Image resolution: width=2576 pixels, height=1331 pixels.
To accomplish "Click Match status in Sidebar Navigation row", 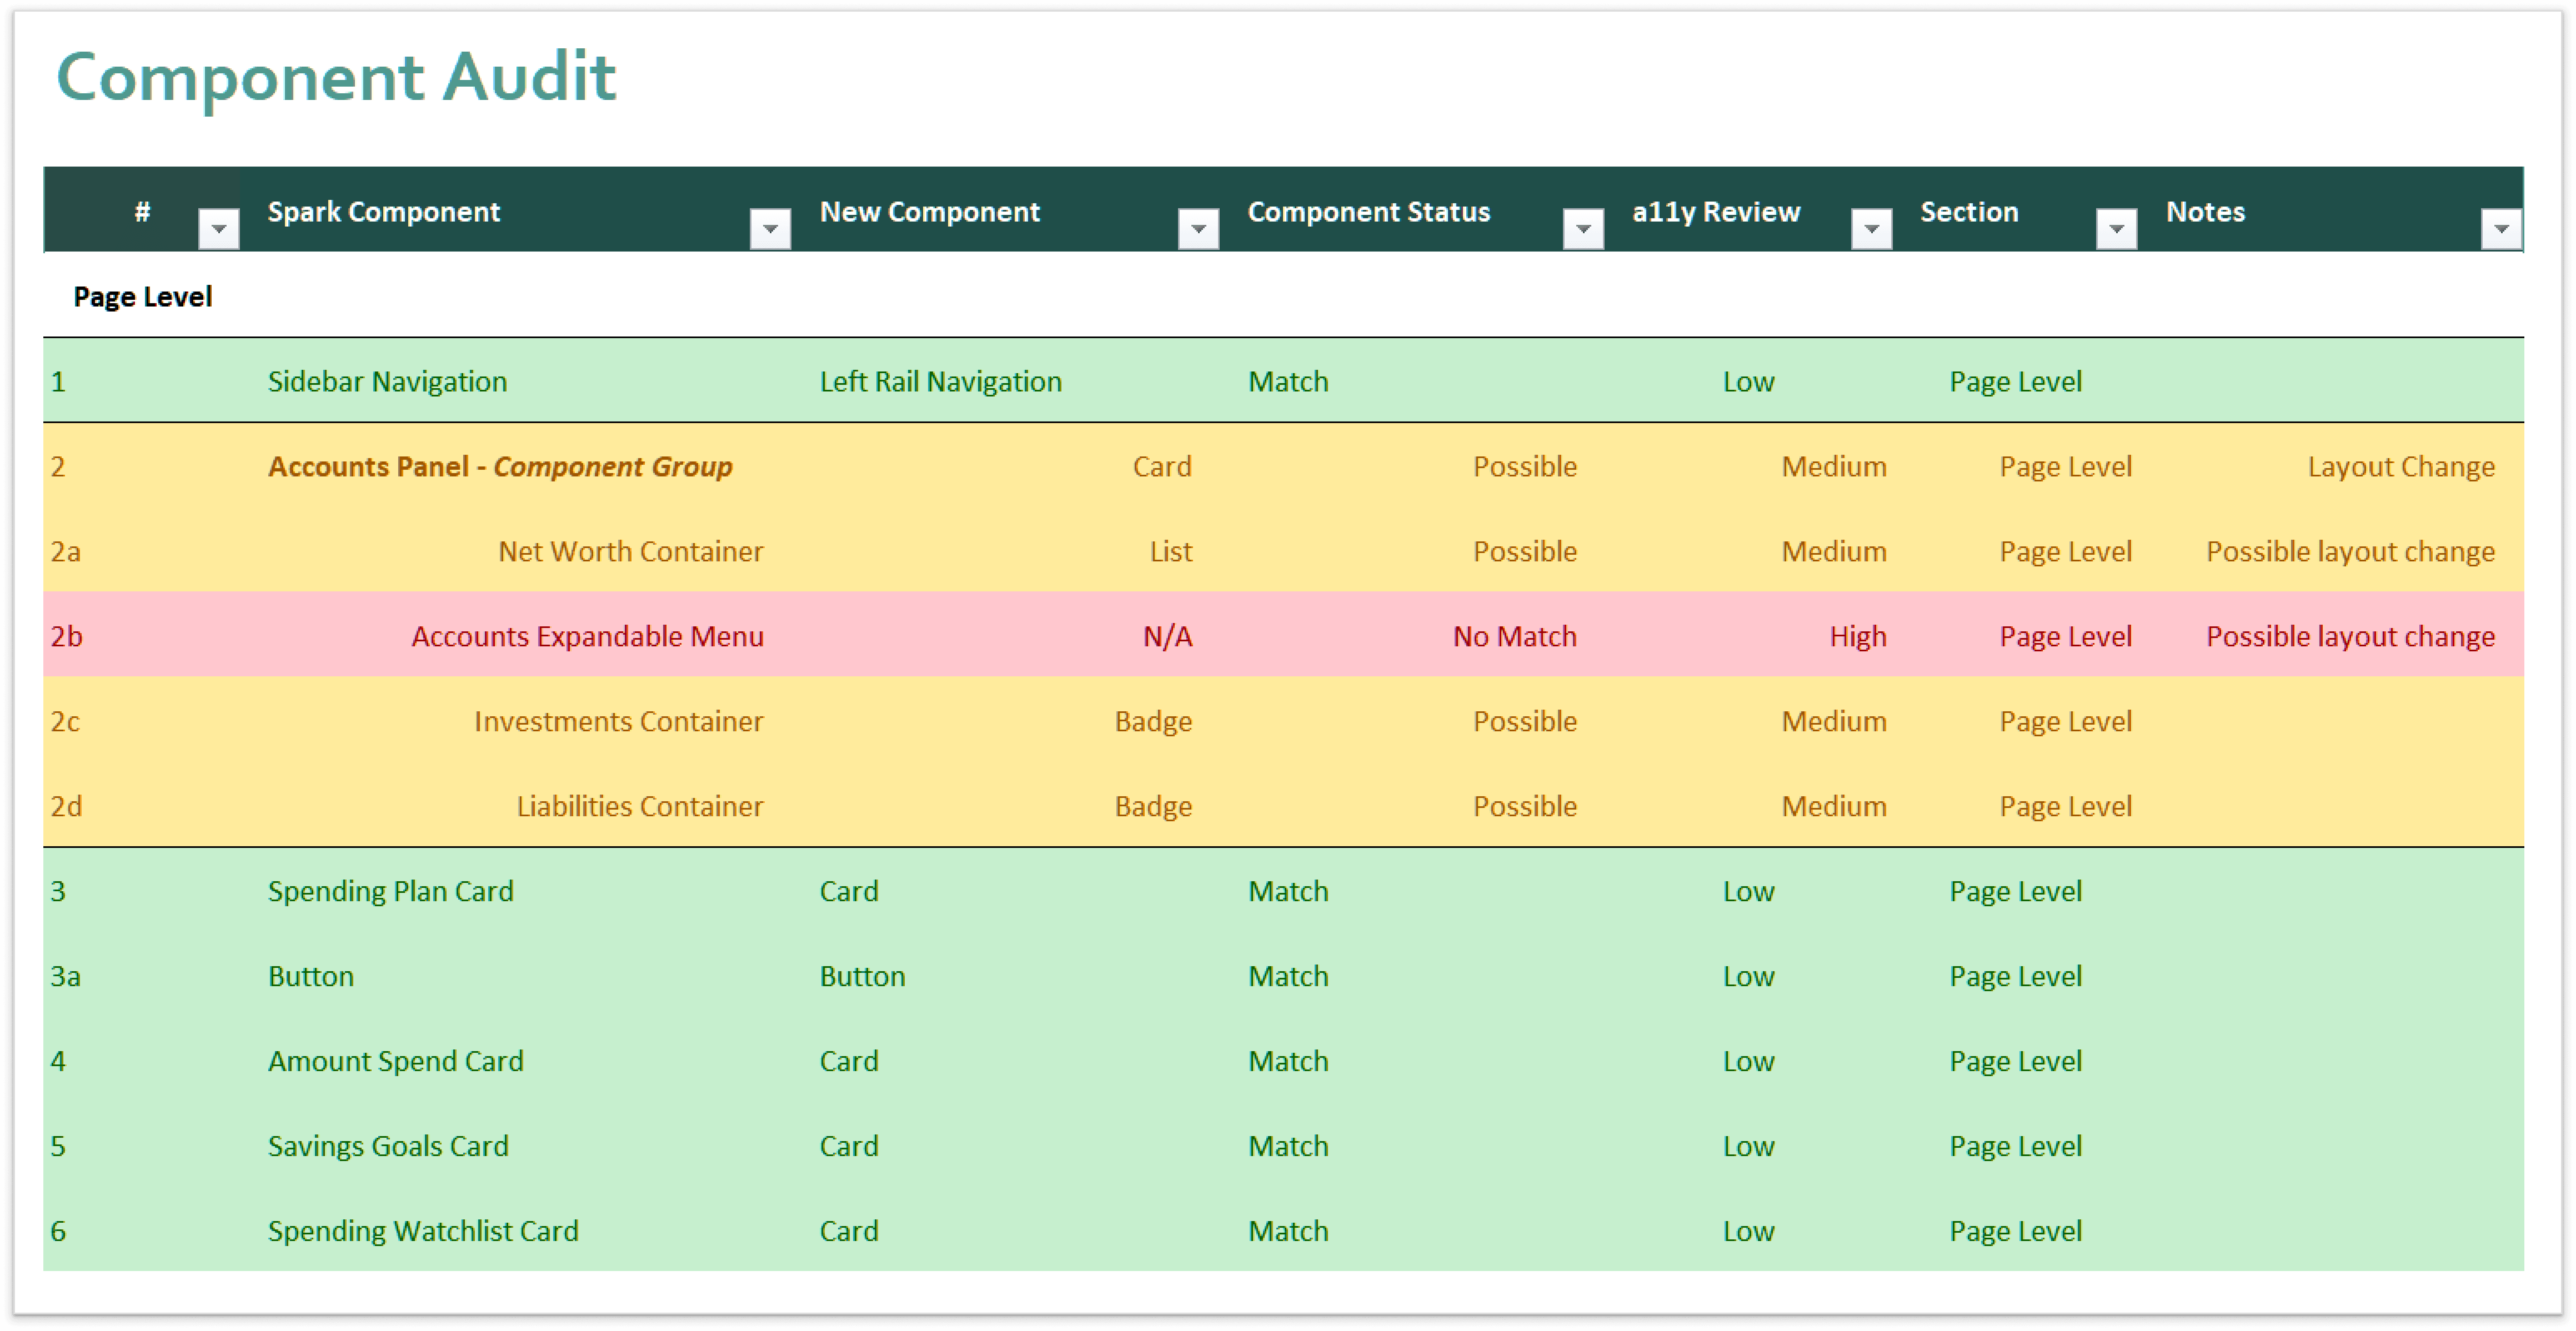I will pyautogui.click(x=1288, y=382).
